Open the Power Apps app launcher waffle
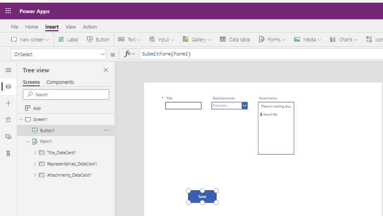The height and width of the screenshot is (216, 383). pyautogui.click(x=8, y=11)
